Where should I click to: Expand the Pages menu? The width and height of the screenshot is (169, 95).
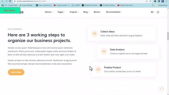(61, 12)
